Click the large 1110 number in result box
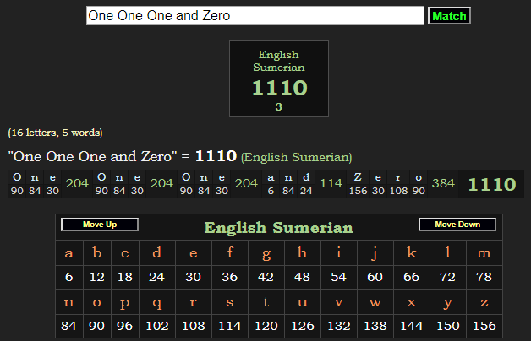This screenshot has height=341, width=531. [279, 88]
